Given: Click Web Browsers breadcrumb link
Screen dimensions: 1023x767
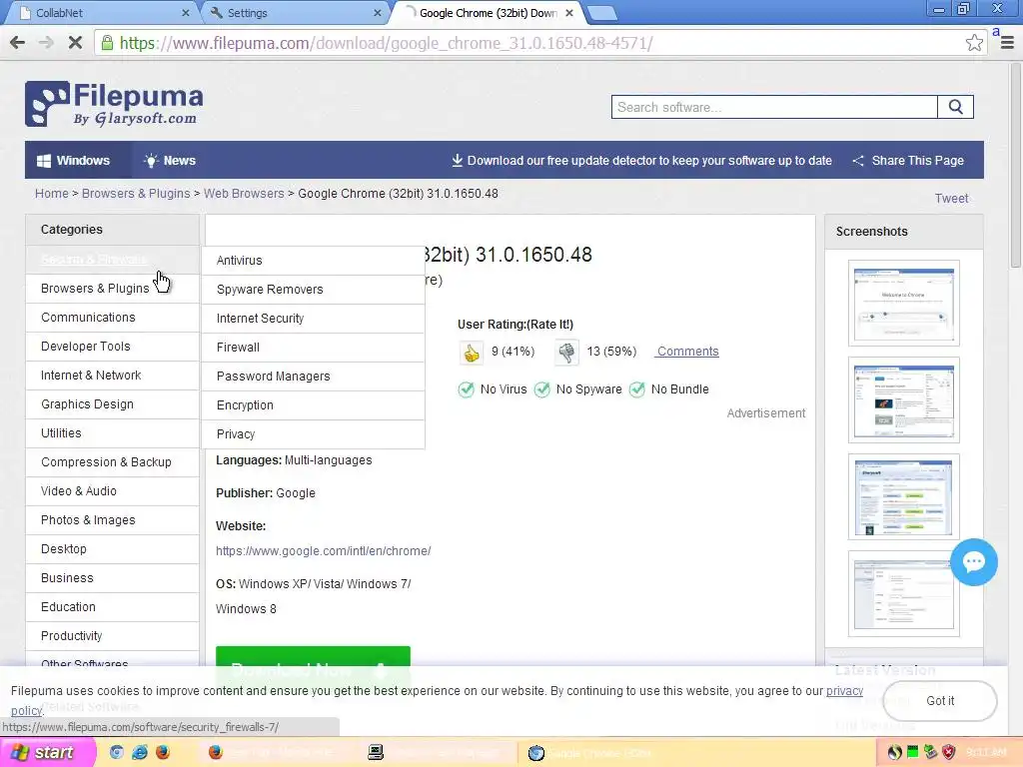Looking at the screenshot, I should coord(244,194).
